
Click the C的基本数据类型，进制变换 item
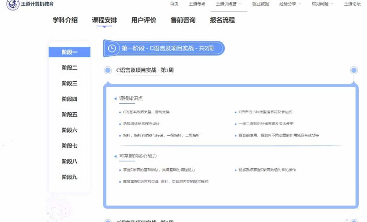146,112
